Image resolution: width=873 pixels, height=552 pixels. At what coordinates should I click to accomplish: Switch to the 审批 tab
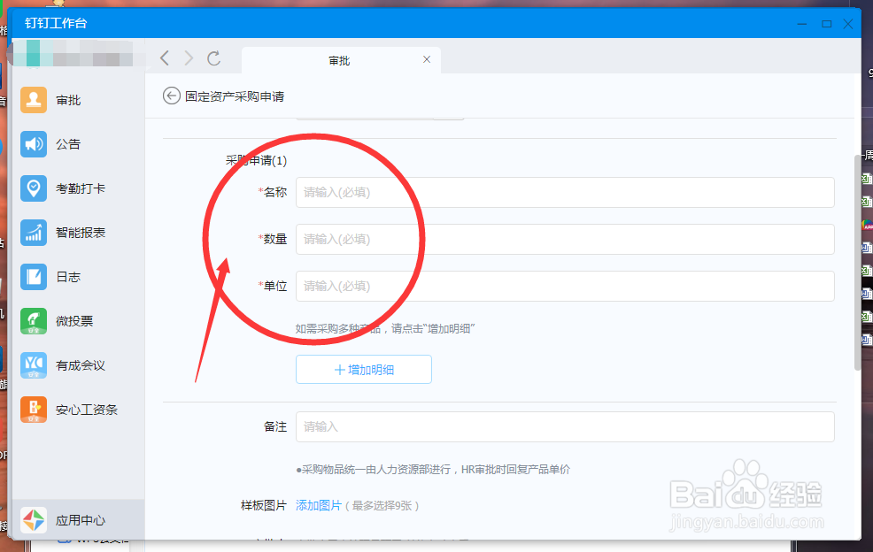click(341, 59)
